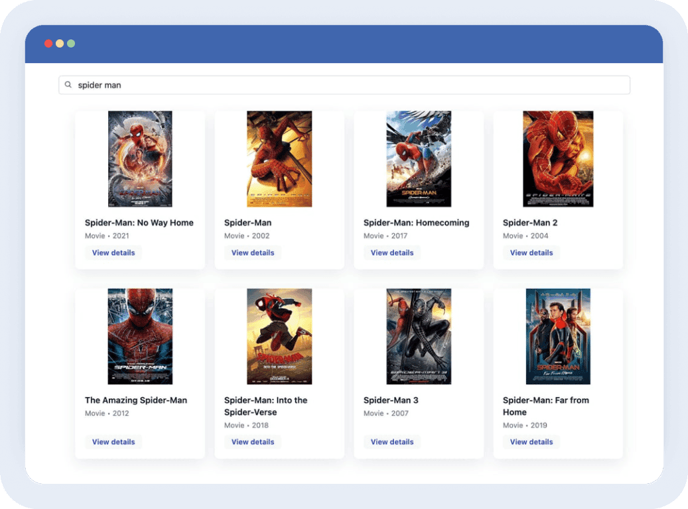
Task: Click the Far from Home poster
Action: tap(558, 336)
